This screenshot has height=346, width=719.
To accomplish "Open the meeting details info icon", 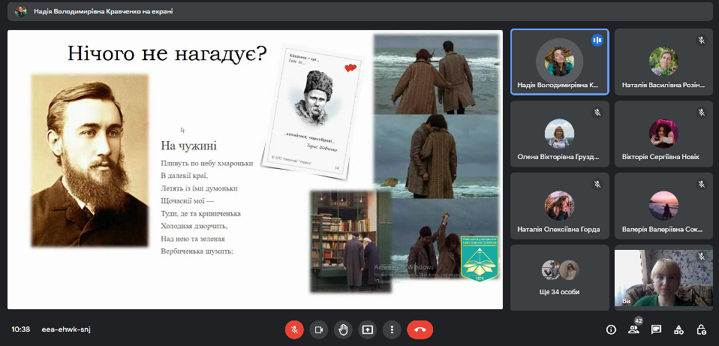I will (611, 329).
